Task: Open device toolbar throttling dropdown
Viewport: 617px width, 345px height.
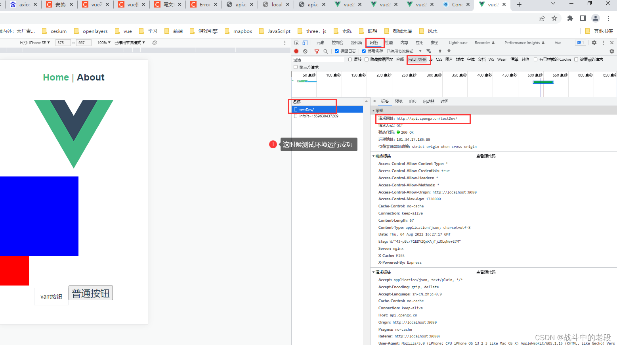Action: [130, 43]
